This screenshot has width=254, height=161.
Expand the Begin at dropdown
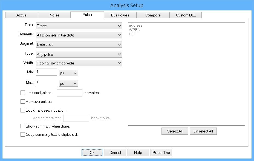(x=79, y=44)
